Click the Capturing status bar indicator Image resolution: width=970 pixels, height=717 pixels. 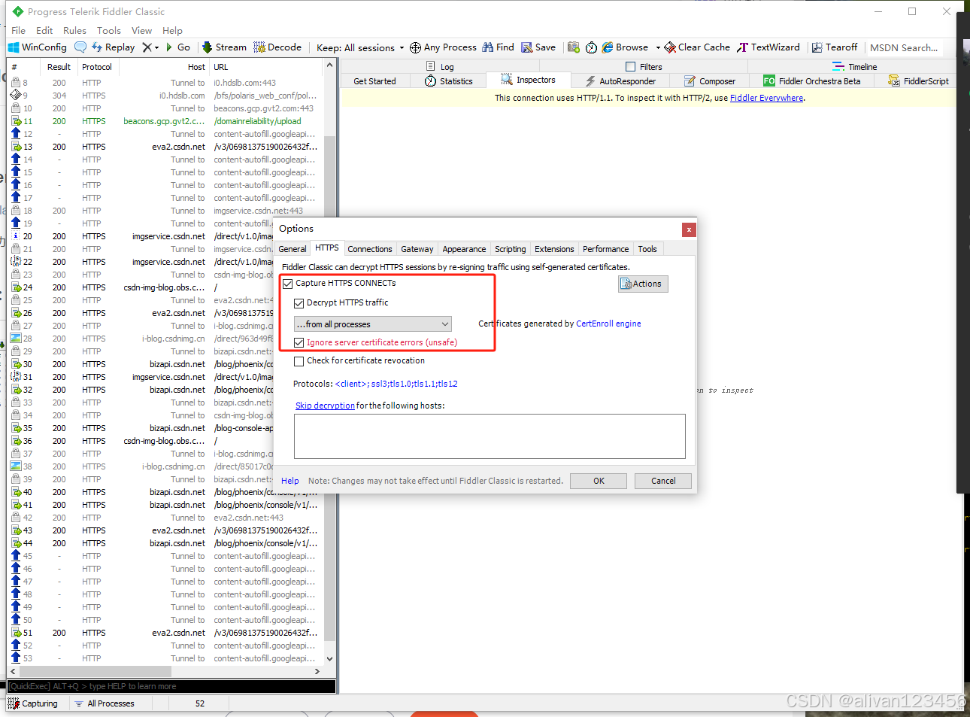pos(33,703)
